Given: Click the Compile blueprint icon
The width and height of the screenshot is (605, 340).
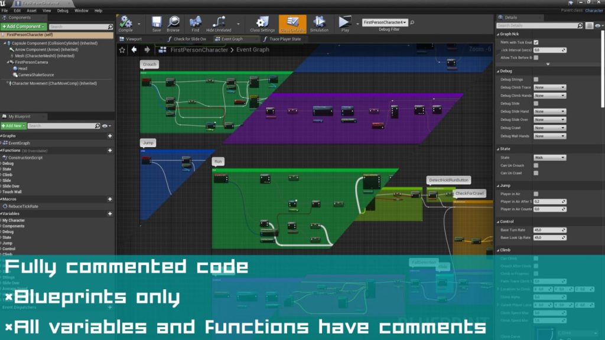Looking at the screenshot, I should pos(125,23).
